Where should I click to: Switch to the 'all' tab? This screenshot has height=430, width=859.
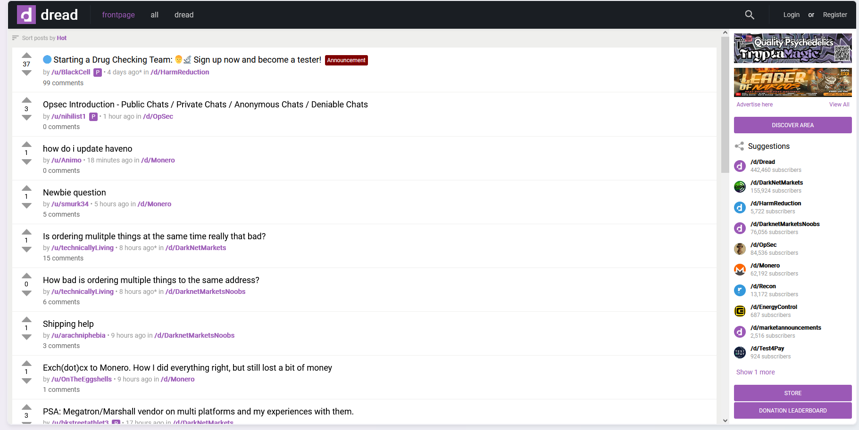click(x=154, y=15)
